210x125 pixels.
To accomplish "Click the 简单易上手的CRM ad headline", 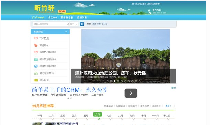I will 69,90.
